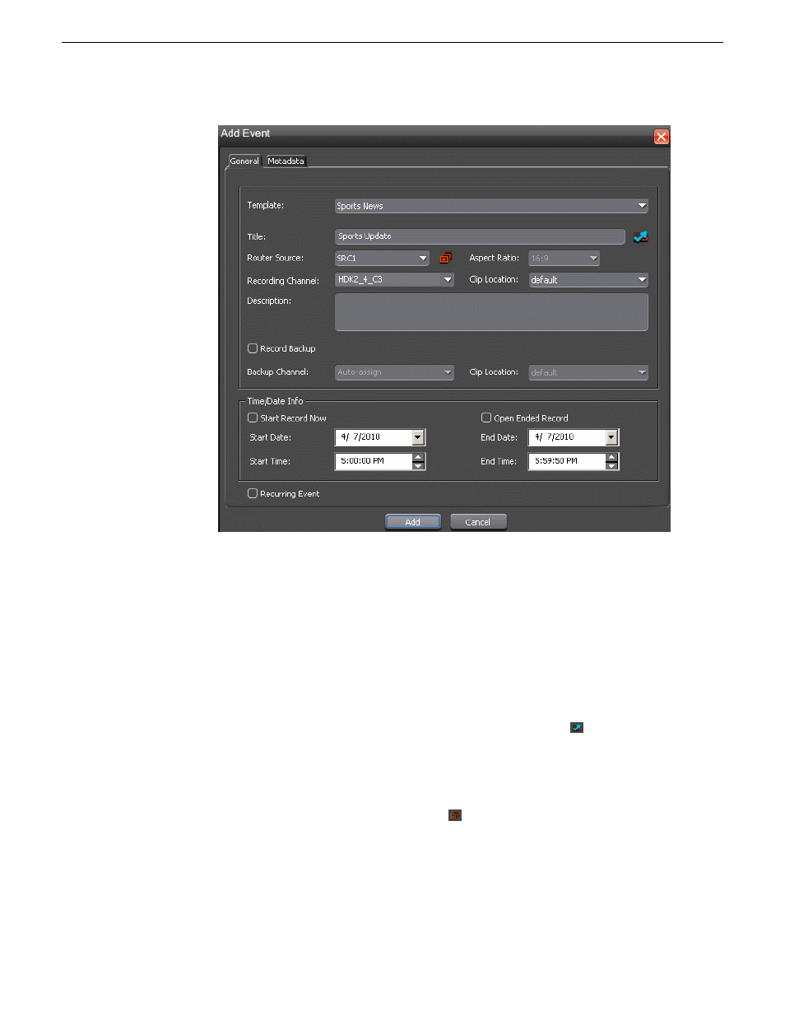
Task: Click the blue arrow icon beside Title field
Action: pyautogui.click(x=640, y=237)
